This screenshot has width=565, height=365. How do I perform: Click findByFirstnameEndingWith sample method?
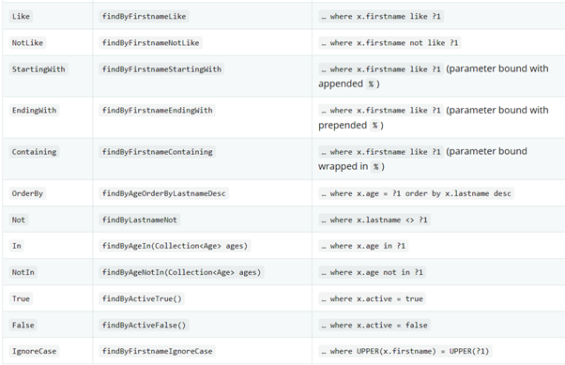click(x=158, y=111)
